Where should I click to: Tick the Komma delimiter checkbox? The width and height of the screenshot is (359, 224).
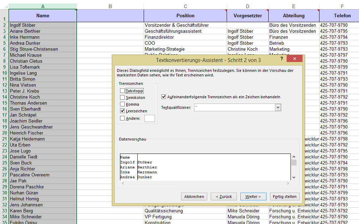click(122, 104)
